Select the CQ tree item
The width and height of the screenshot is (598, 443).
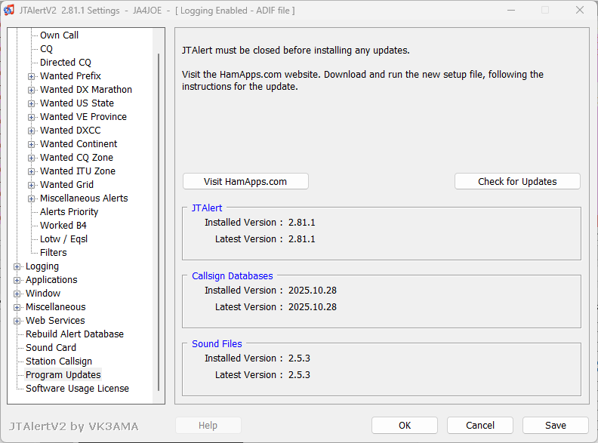pos(46,49)
